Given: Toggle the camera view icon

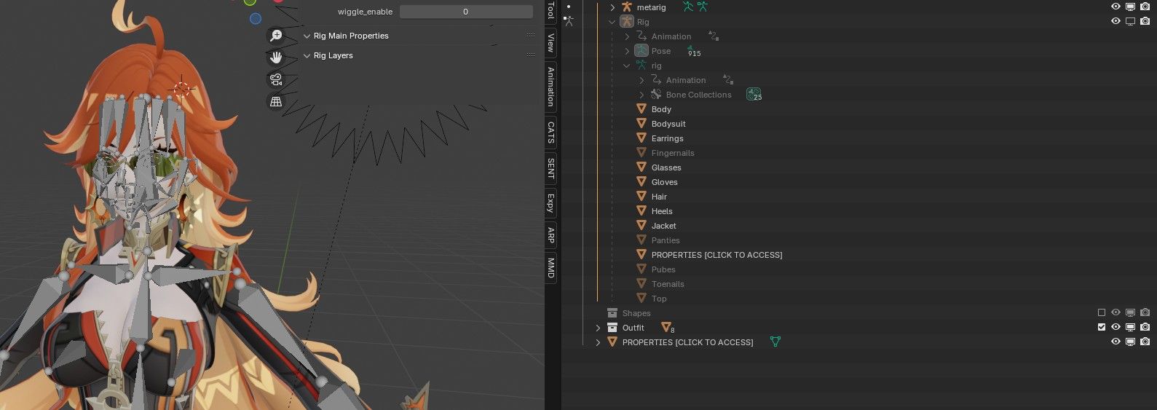Looking at the screenshot, I should [276, 79].
